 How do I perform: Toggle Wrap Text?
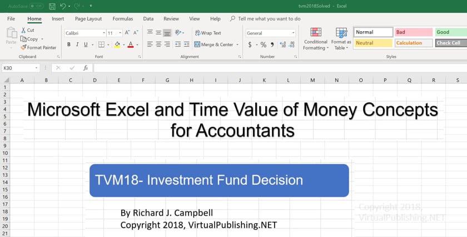pos(208,33)
